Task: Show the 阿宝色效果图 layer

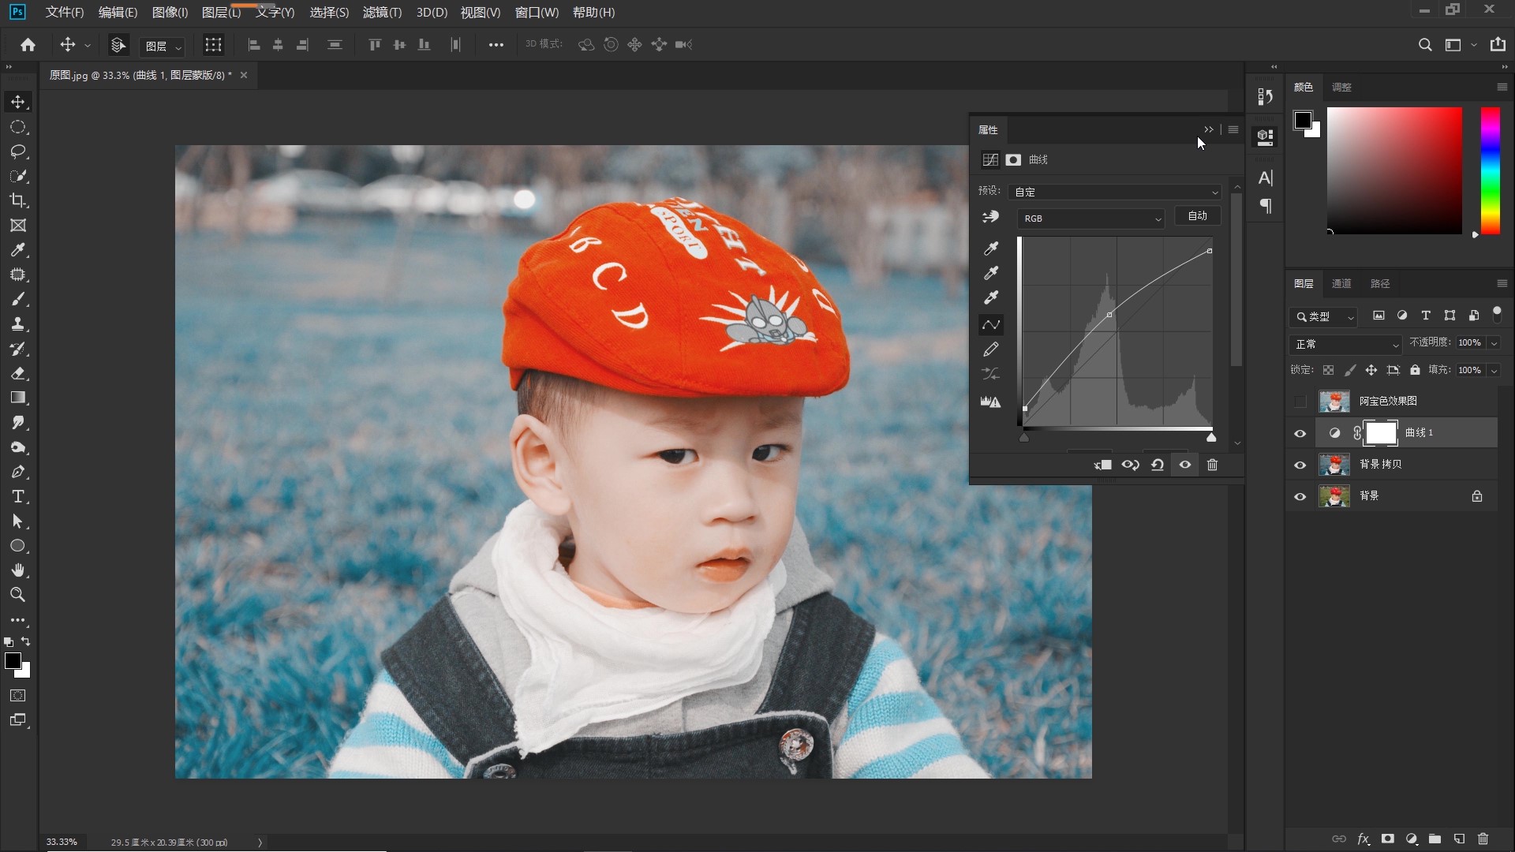Action: (1300, 402)
